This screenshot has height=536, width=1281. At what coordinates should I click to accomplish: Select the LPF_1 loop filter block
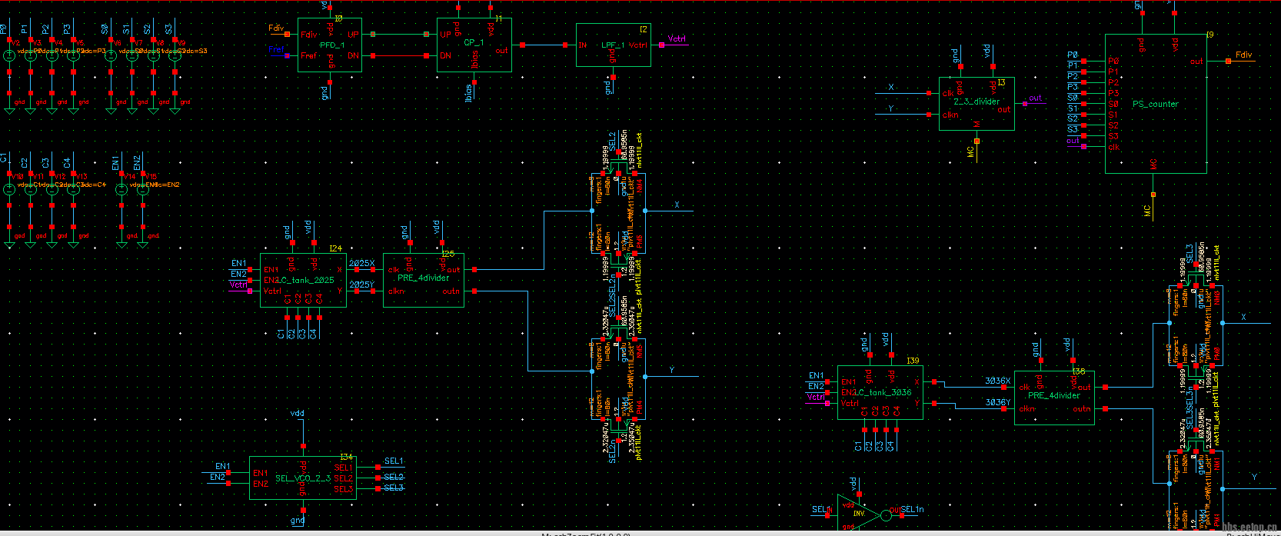614,45
